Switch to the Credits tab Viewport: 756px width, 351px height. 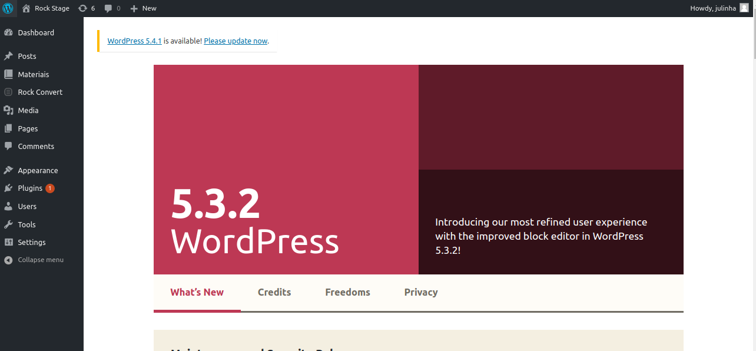(274, 292)
